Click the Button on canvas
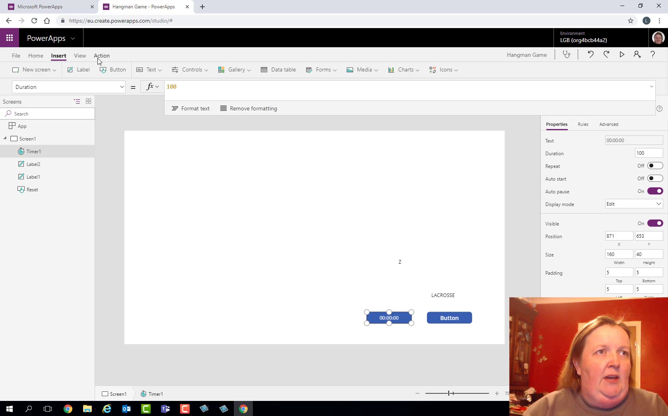 coord(449,318)
